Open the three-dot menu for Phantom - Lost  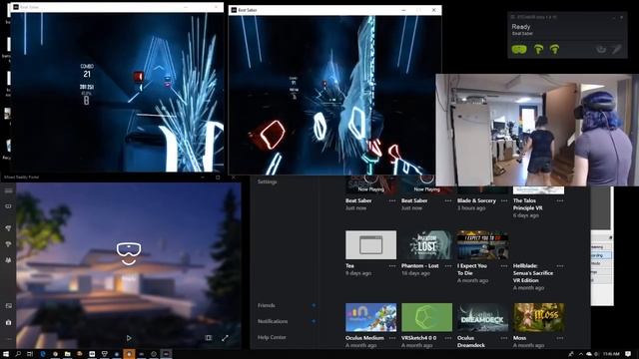(x=448, y=266)
